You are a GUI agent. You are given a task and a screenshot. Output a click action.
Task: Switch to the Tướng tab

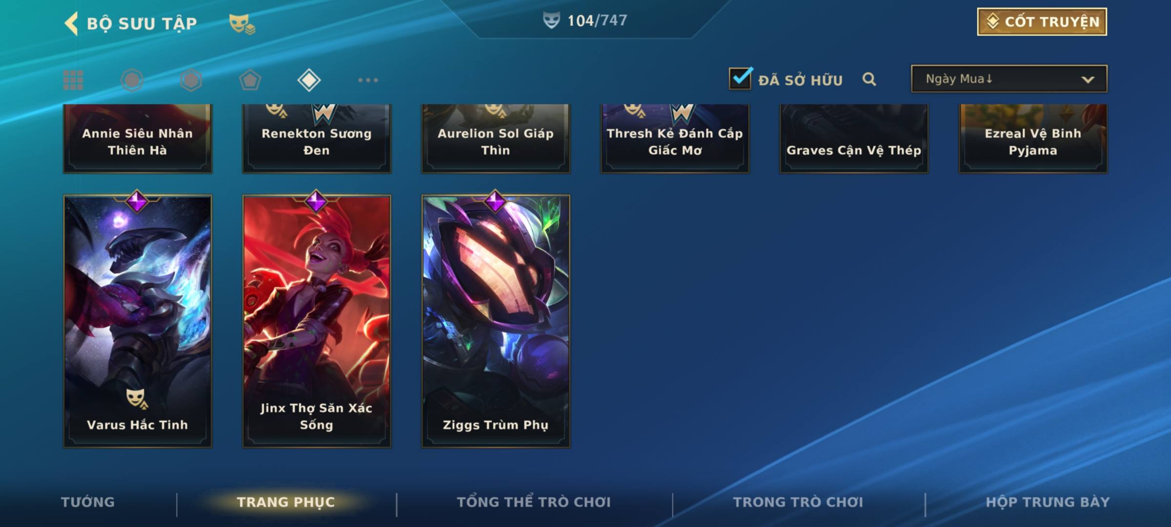point(88,502)
